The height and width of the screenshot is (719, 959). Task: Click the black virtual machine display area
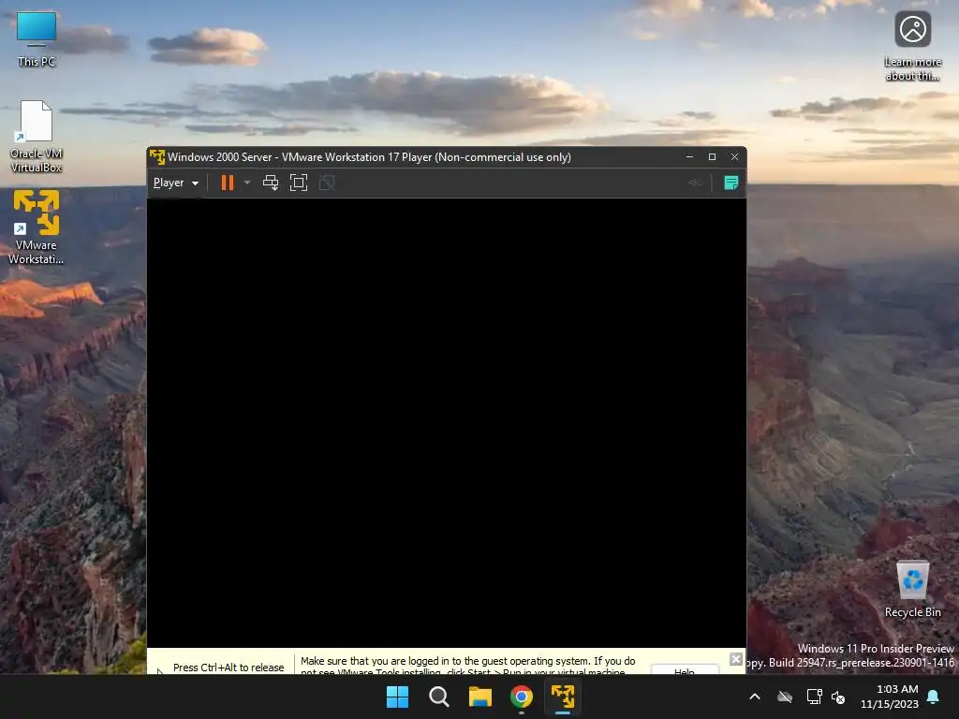[x=447, y=422]
